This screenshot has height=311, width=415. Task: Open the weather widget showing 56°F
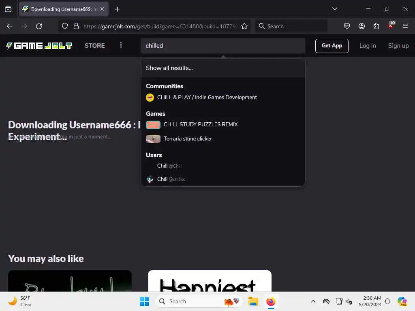coord(20,301)
